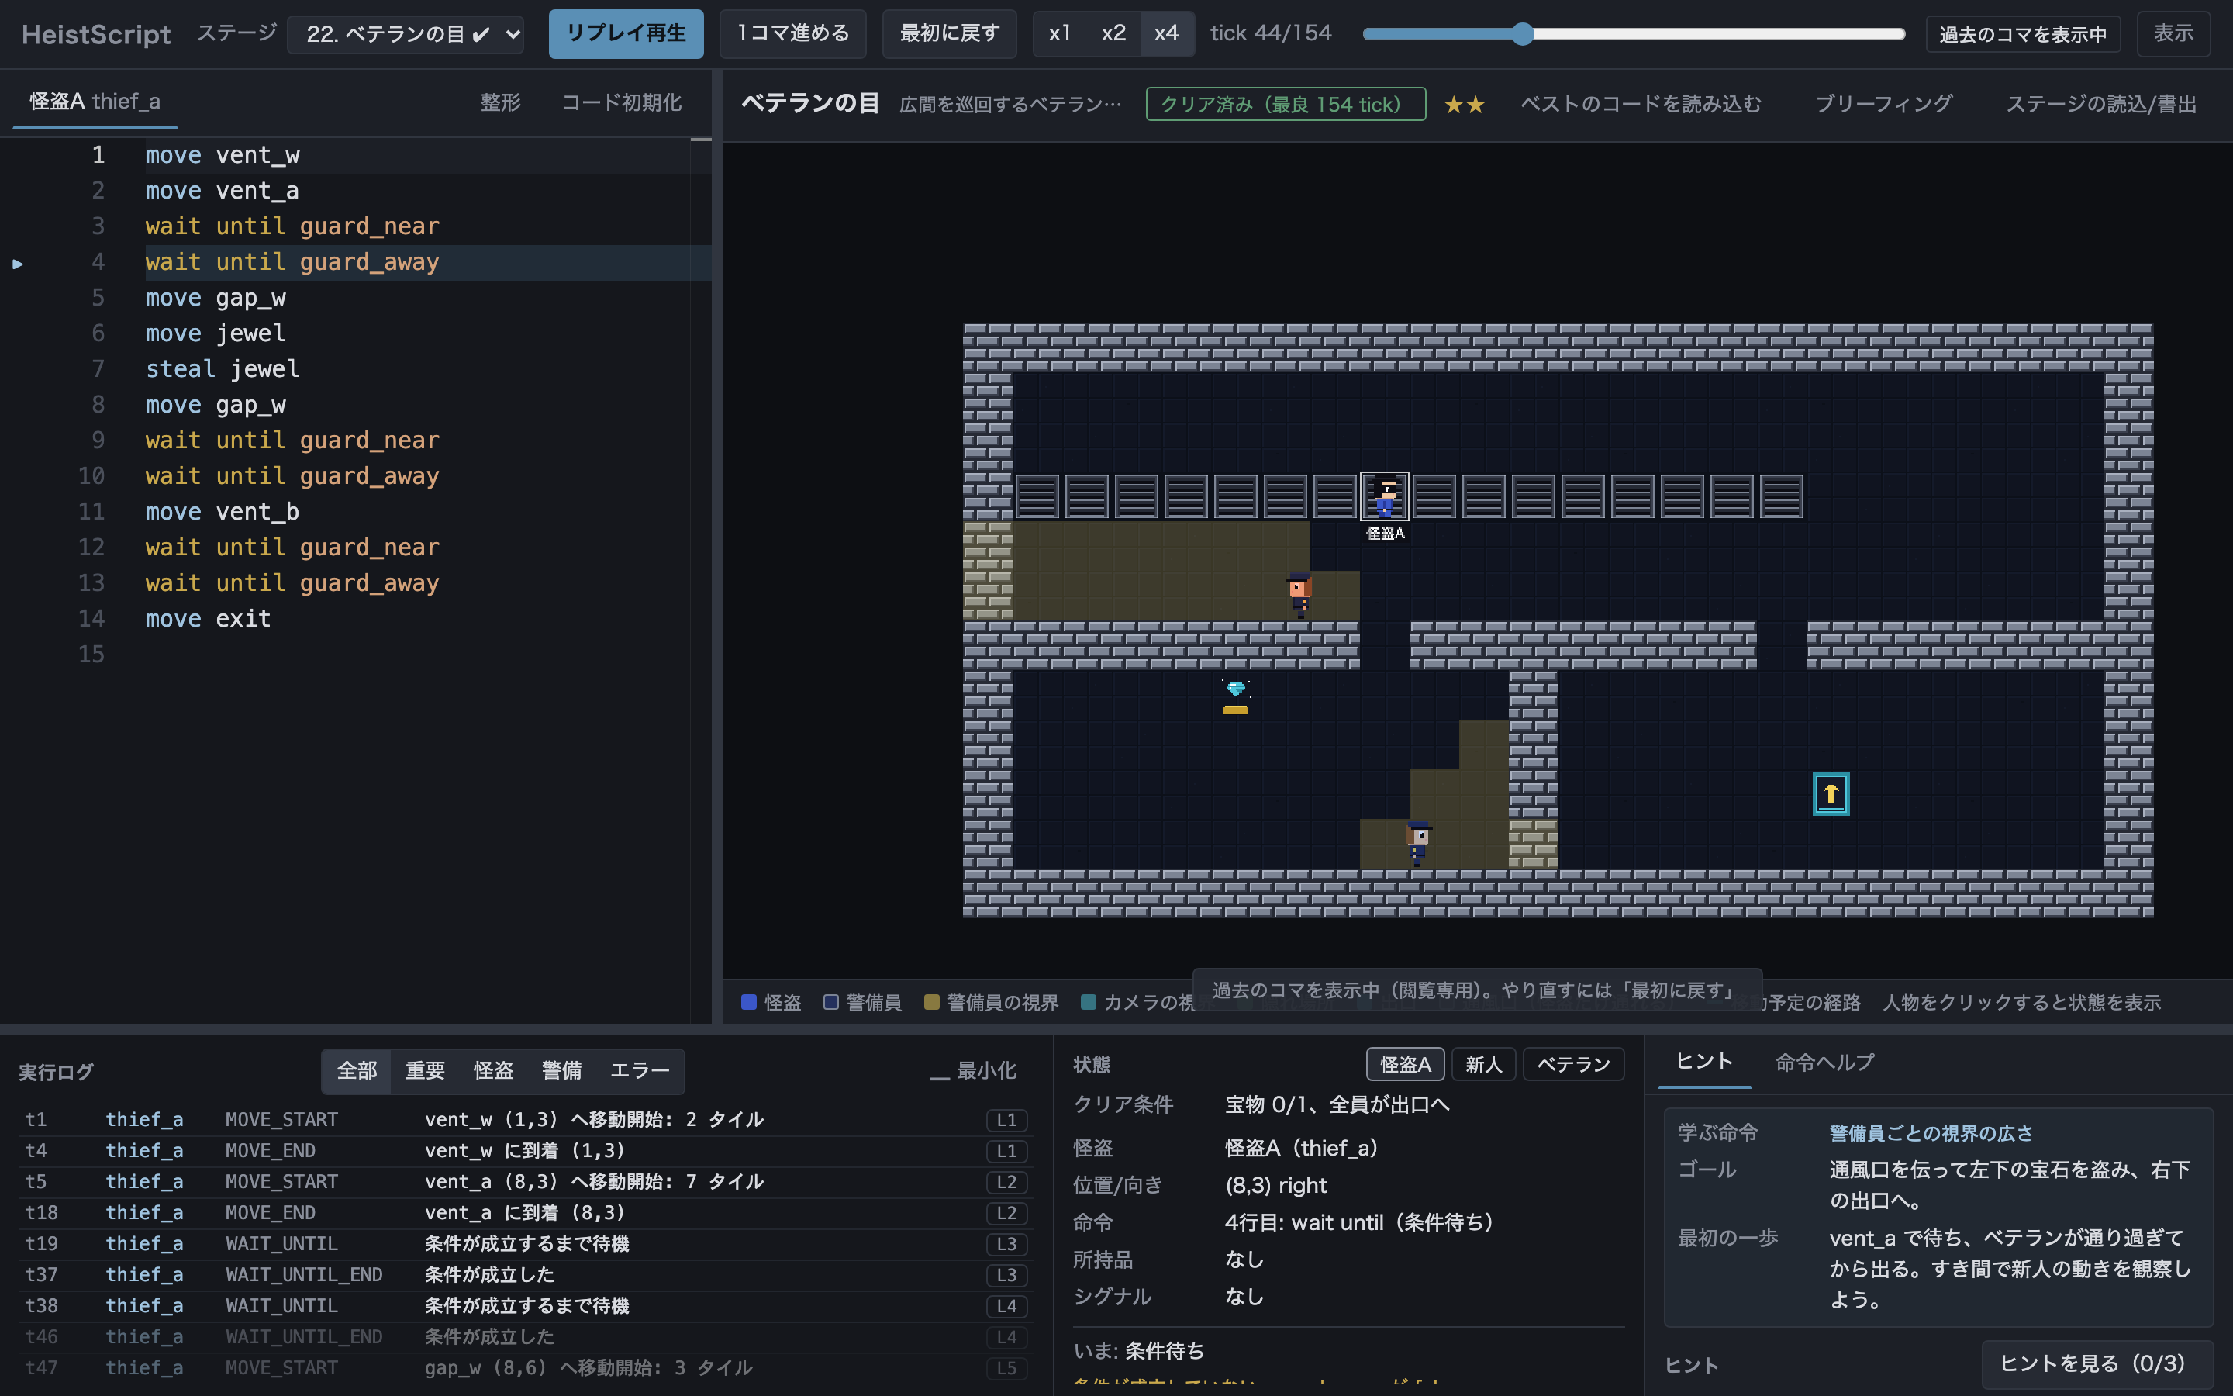This screenshot has width=2233, height=1396.
Task: Filter the log by エラー
Action: [x=640, y=1071]
